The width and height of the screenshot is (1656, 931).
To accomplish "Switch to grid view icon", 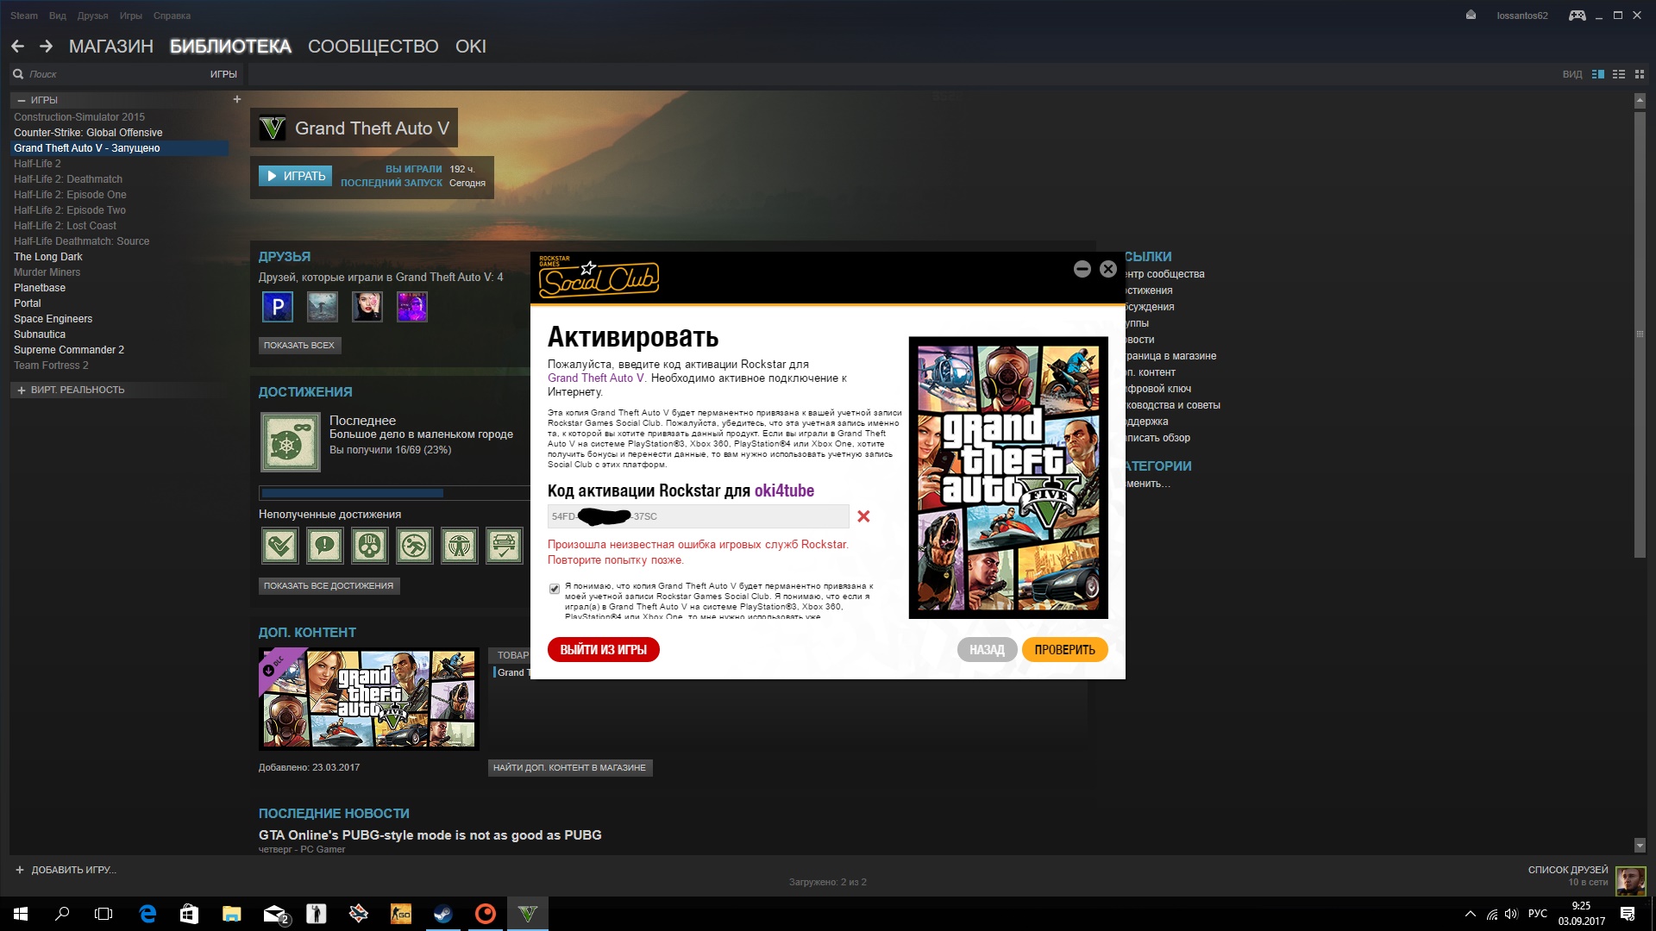I will pyautogui.click(x=1640, y=75).
